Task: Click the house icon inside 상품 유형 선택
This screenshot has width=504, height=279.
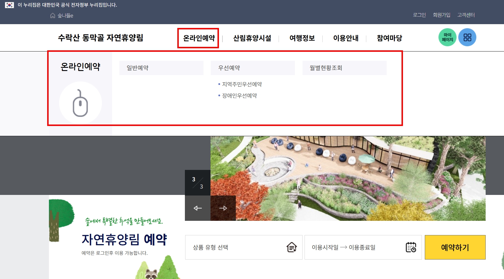Action: point(291,247)
